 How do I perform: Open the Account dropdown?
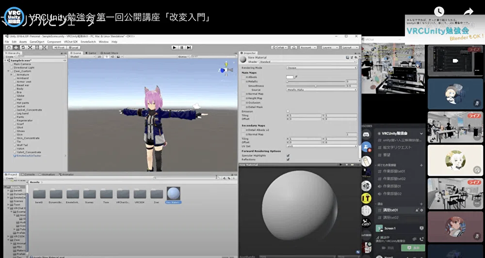coord(308,47)
